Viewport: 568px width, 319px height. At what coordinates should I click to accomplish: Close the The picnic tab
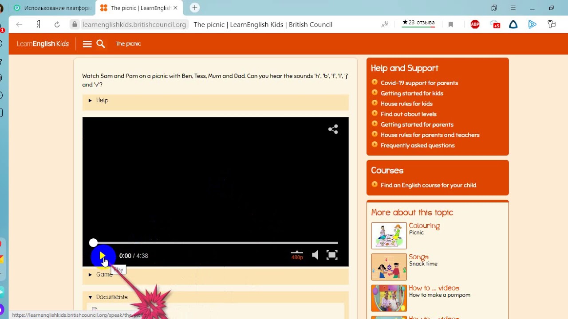click(x=175, y=8)
